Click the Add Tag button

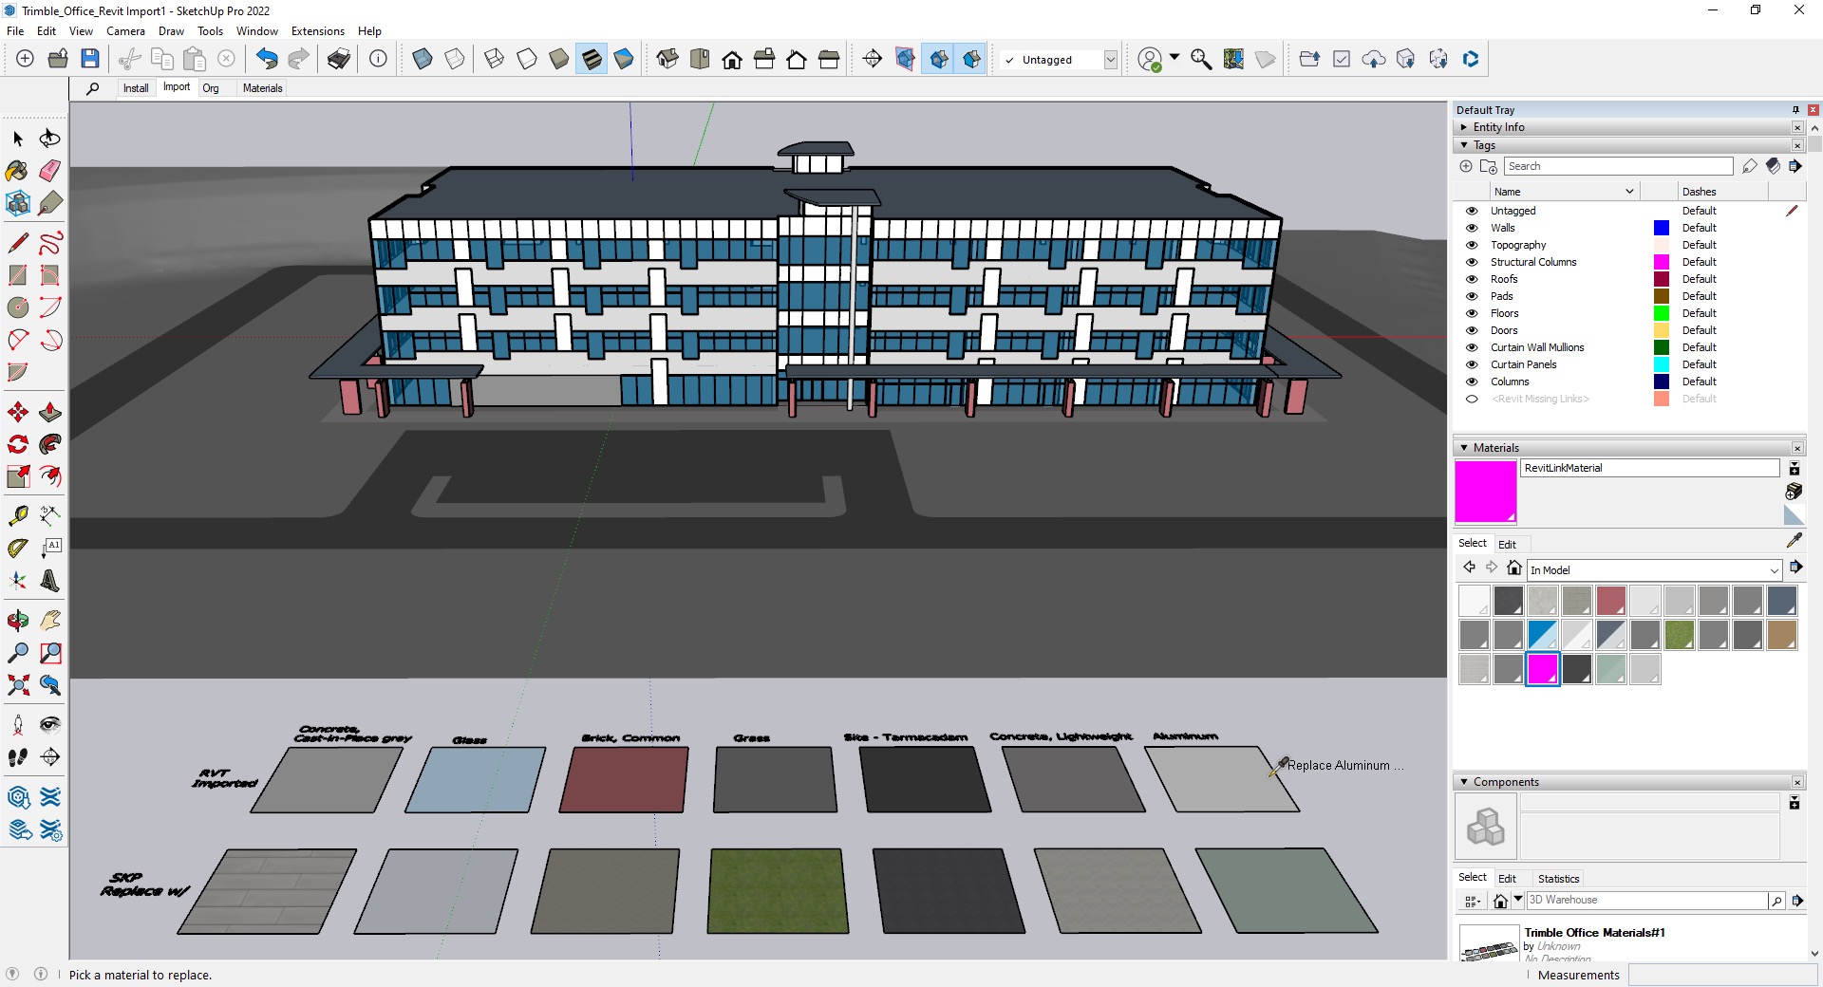click(1465, 166)
